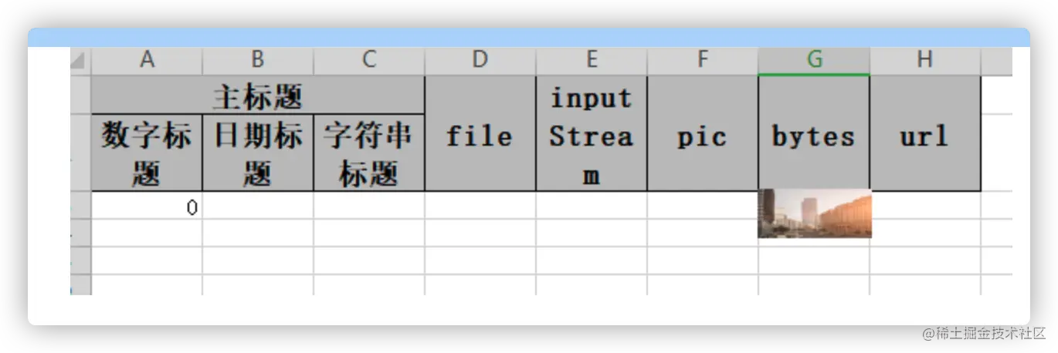Click the cell containing value 0
The width and height of the screenshot is (1058, 353).
coord(147,206)
